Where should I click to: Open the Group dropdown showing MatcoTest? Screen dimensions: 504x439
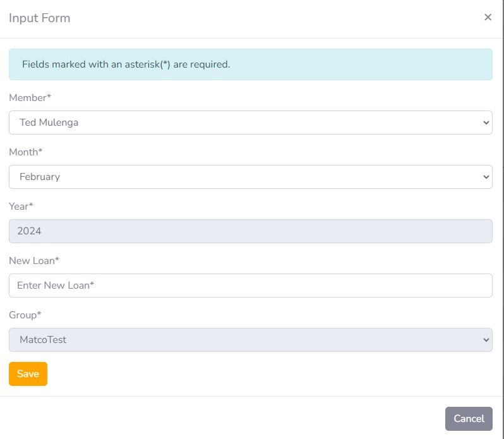click(x=250, y=340)
